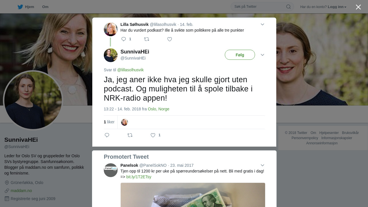This screenshot has width=368, height=207.
Task: Open the Logg inn dropdown
Action: [x=337, y=7]
